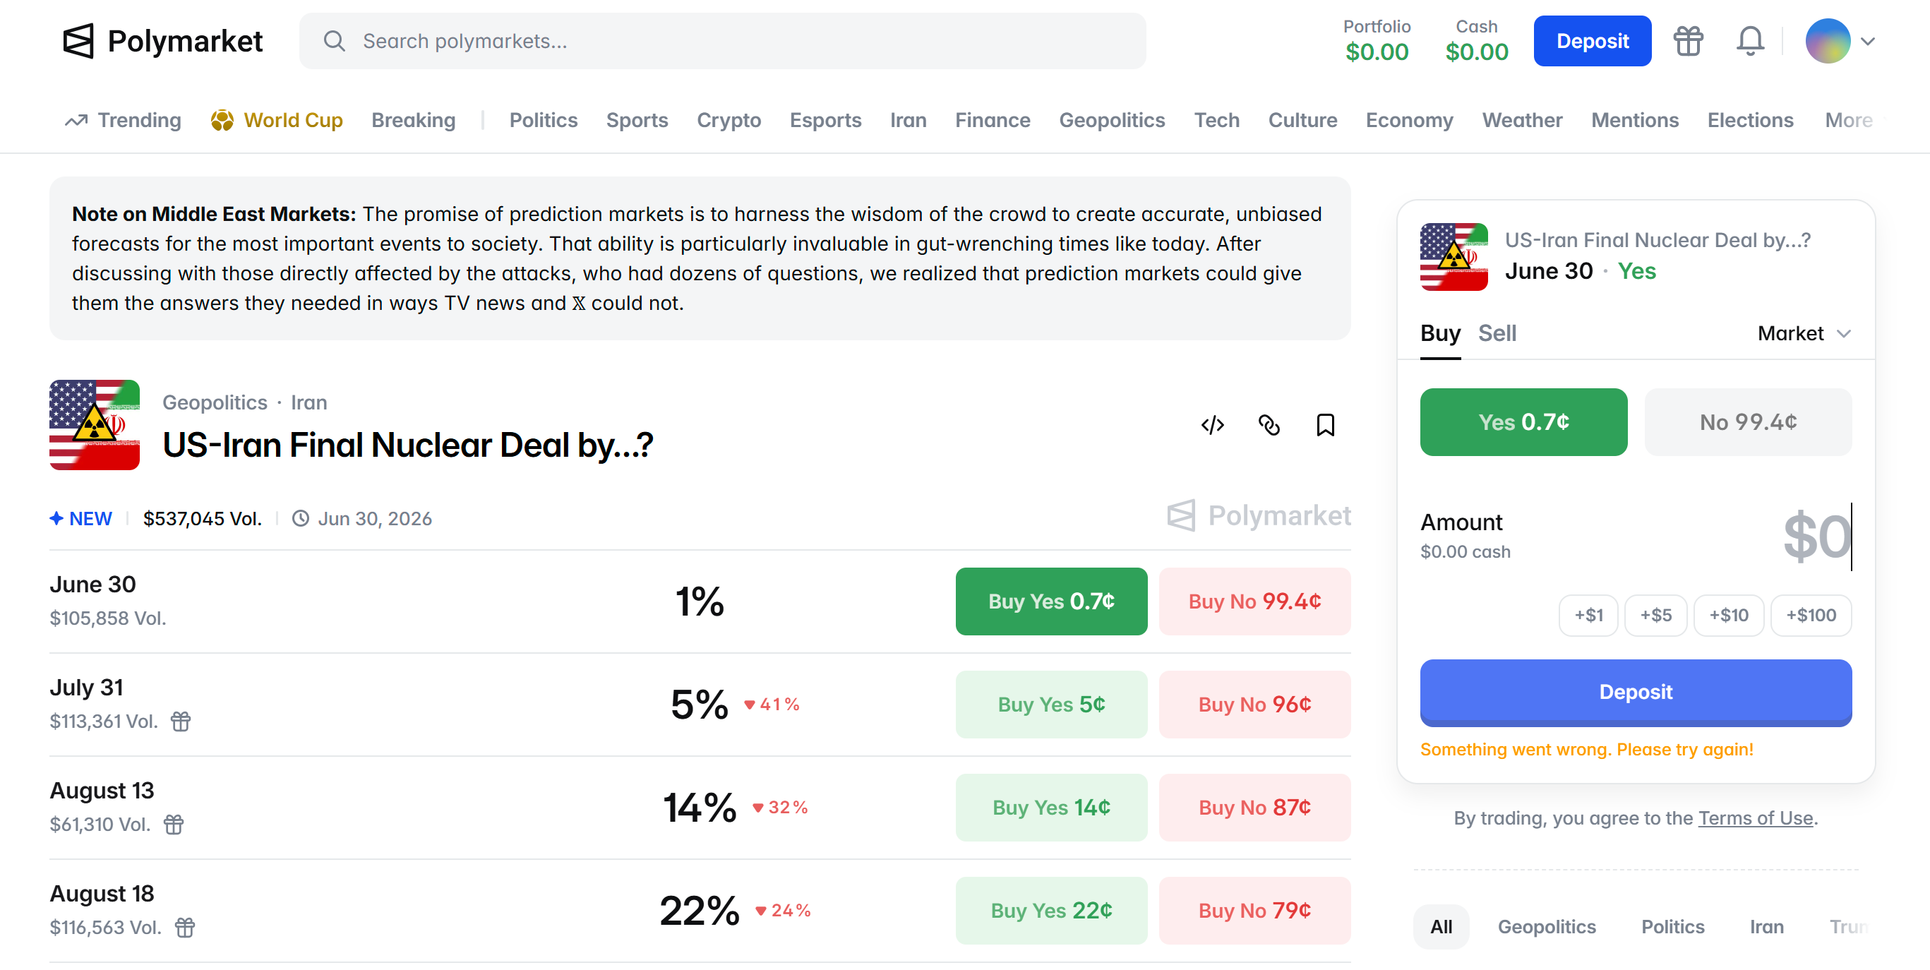Click the gift icon beside August 18 volume
Viewport: 1930px width, 970px height.
(185, 926)
